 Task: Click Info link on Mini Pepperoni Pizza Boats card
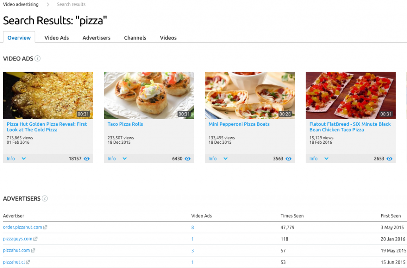point(213,158)
